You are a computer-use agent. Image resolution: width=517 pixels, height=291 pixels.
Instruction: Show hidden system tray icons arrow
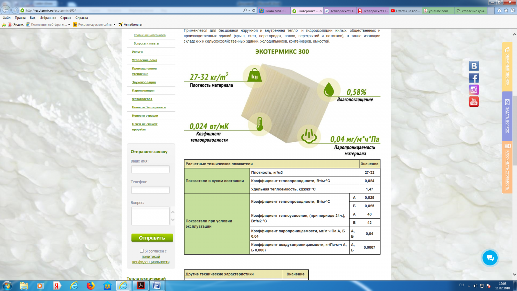point(469,286)
